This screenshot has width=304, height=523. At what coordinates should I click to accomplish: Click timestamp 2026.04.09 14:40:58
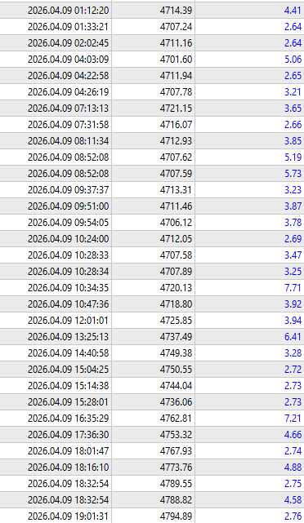click(x=68, y=353)
